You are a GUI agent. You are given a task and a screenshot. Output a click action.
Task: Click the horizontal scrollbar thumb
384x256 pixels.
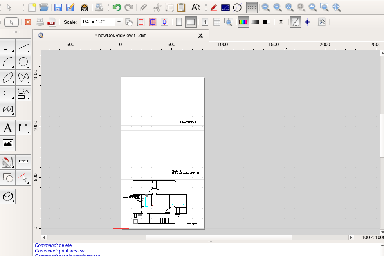(219, 238)
